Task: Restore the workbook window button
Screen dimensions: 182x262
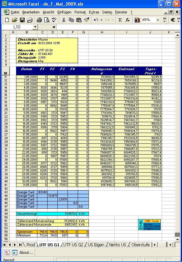Action: 171,12
